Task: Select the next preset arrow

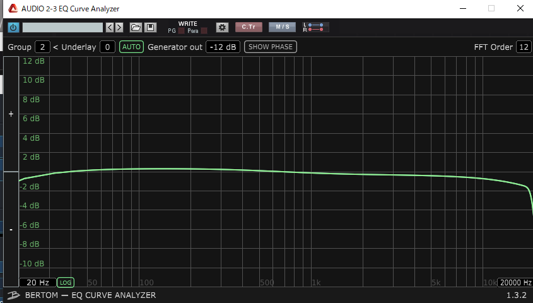Action: point(119,27)
